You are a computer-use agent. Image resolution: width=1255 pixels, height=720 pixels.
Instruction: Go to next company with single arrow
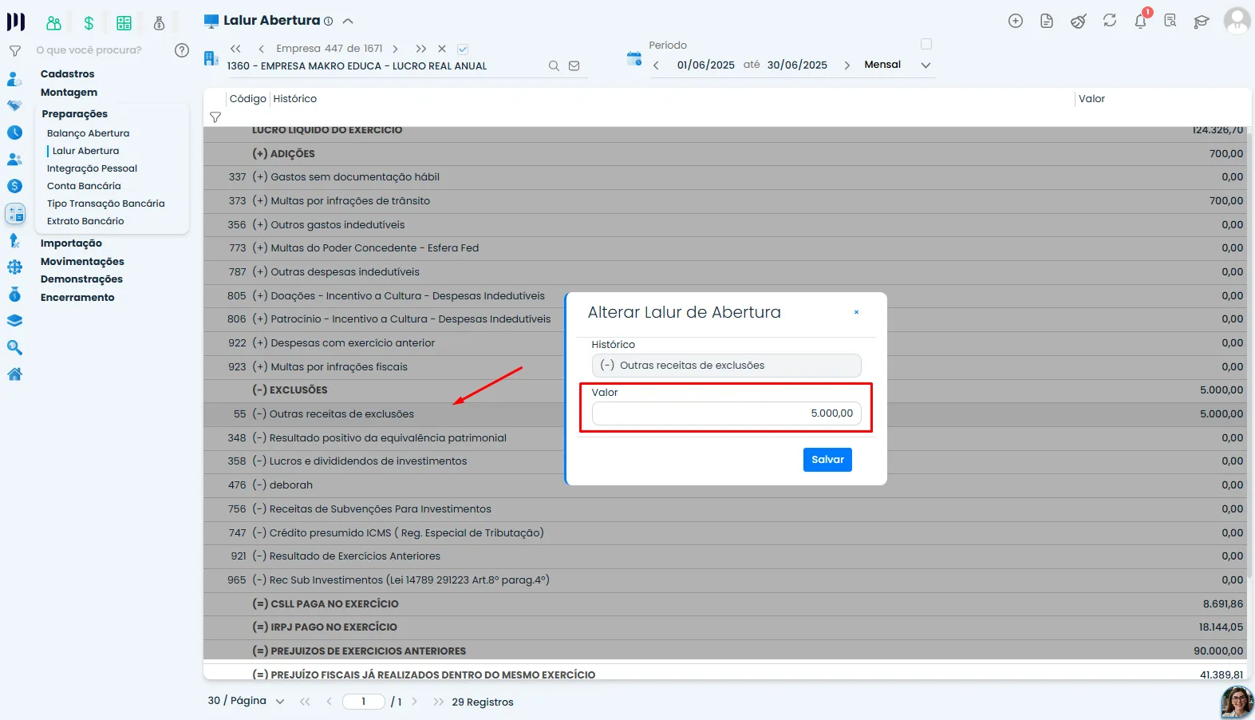coord(395,49)
